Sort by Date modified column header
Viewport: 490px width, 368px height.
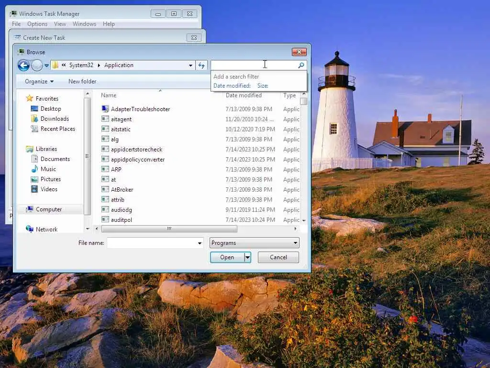(x=244, y=95)
